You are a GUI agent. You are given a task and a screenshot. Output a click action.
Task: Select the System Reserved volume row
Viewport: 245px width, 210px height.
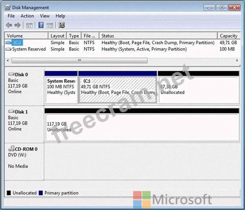[122, 49]
